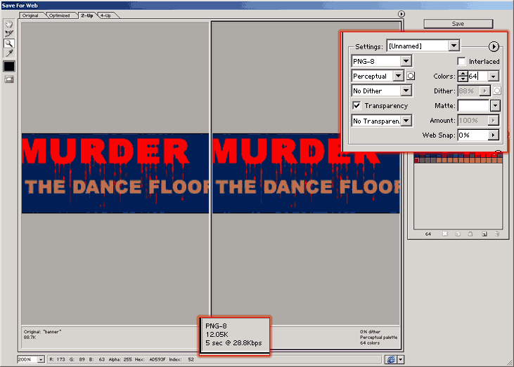Click the 5 sec @ 28.8Kbps text
514x367 pixels.
(233, 343)
